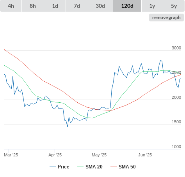Viewport: 185px width, 177px height.
Task: Click the green SMA 20 legend swatch
Action: [x=80, y=167]
